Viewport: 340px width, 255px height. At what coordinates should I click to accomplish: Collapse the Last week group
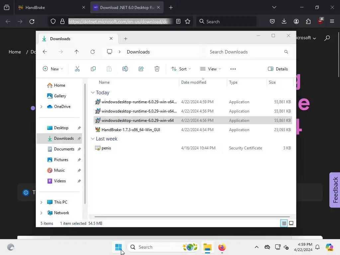tap(93, 139)
